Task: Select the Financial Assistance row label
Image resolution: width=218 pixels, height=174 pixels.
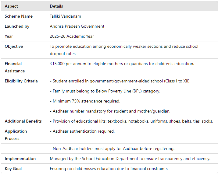Action: (15, 67)
